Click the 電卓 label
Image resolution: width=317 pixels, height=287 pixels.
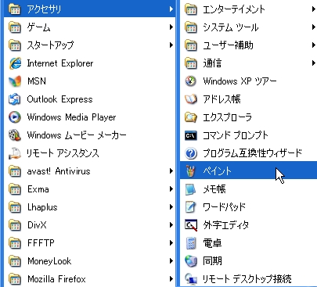click(x=212, y=243)
